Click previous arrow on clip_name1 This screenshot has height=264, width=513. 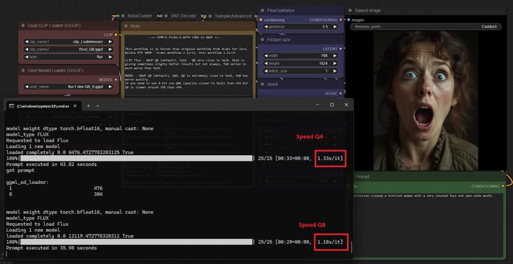pos(26,42)
